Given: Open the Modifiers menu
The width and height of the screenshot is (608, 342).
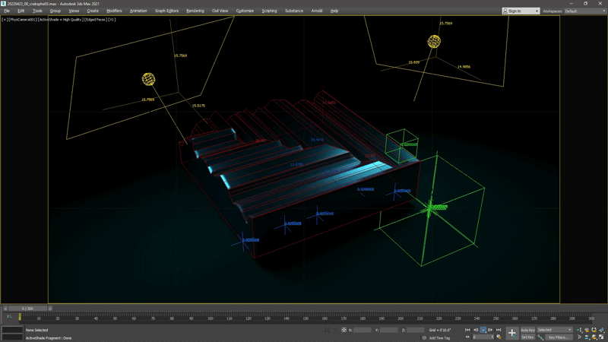Looking at the screenshot, I should click(114, 11).
